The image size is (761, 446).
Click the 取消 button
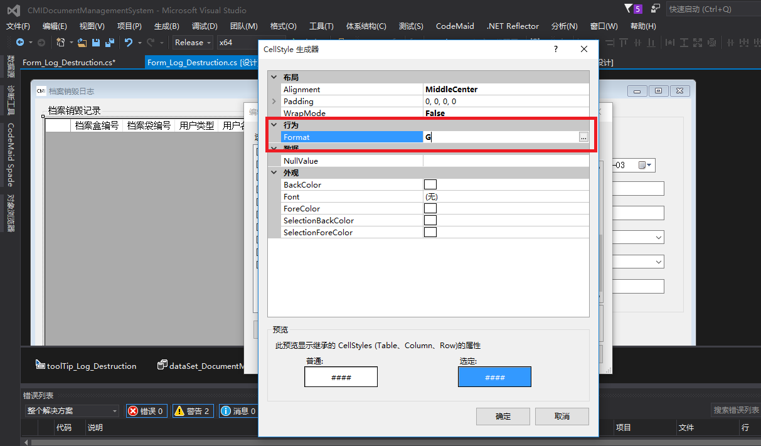click(561, 417)
